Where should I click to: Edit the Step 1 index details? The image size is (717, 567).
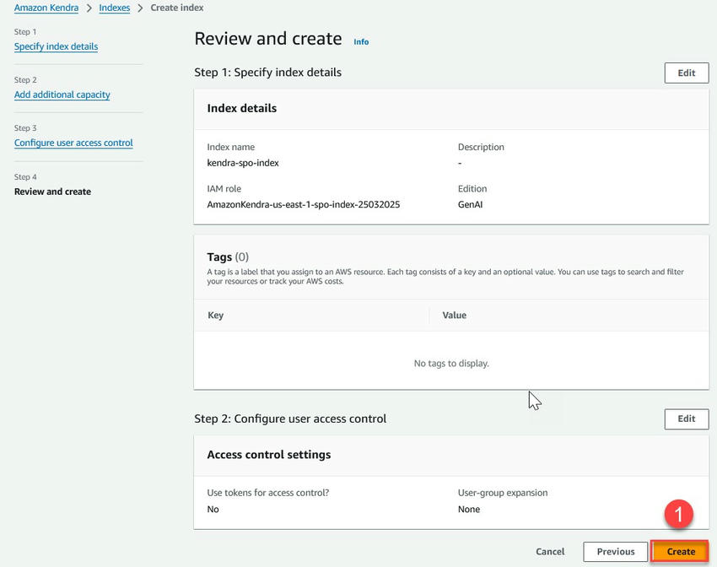click(686, 73)
